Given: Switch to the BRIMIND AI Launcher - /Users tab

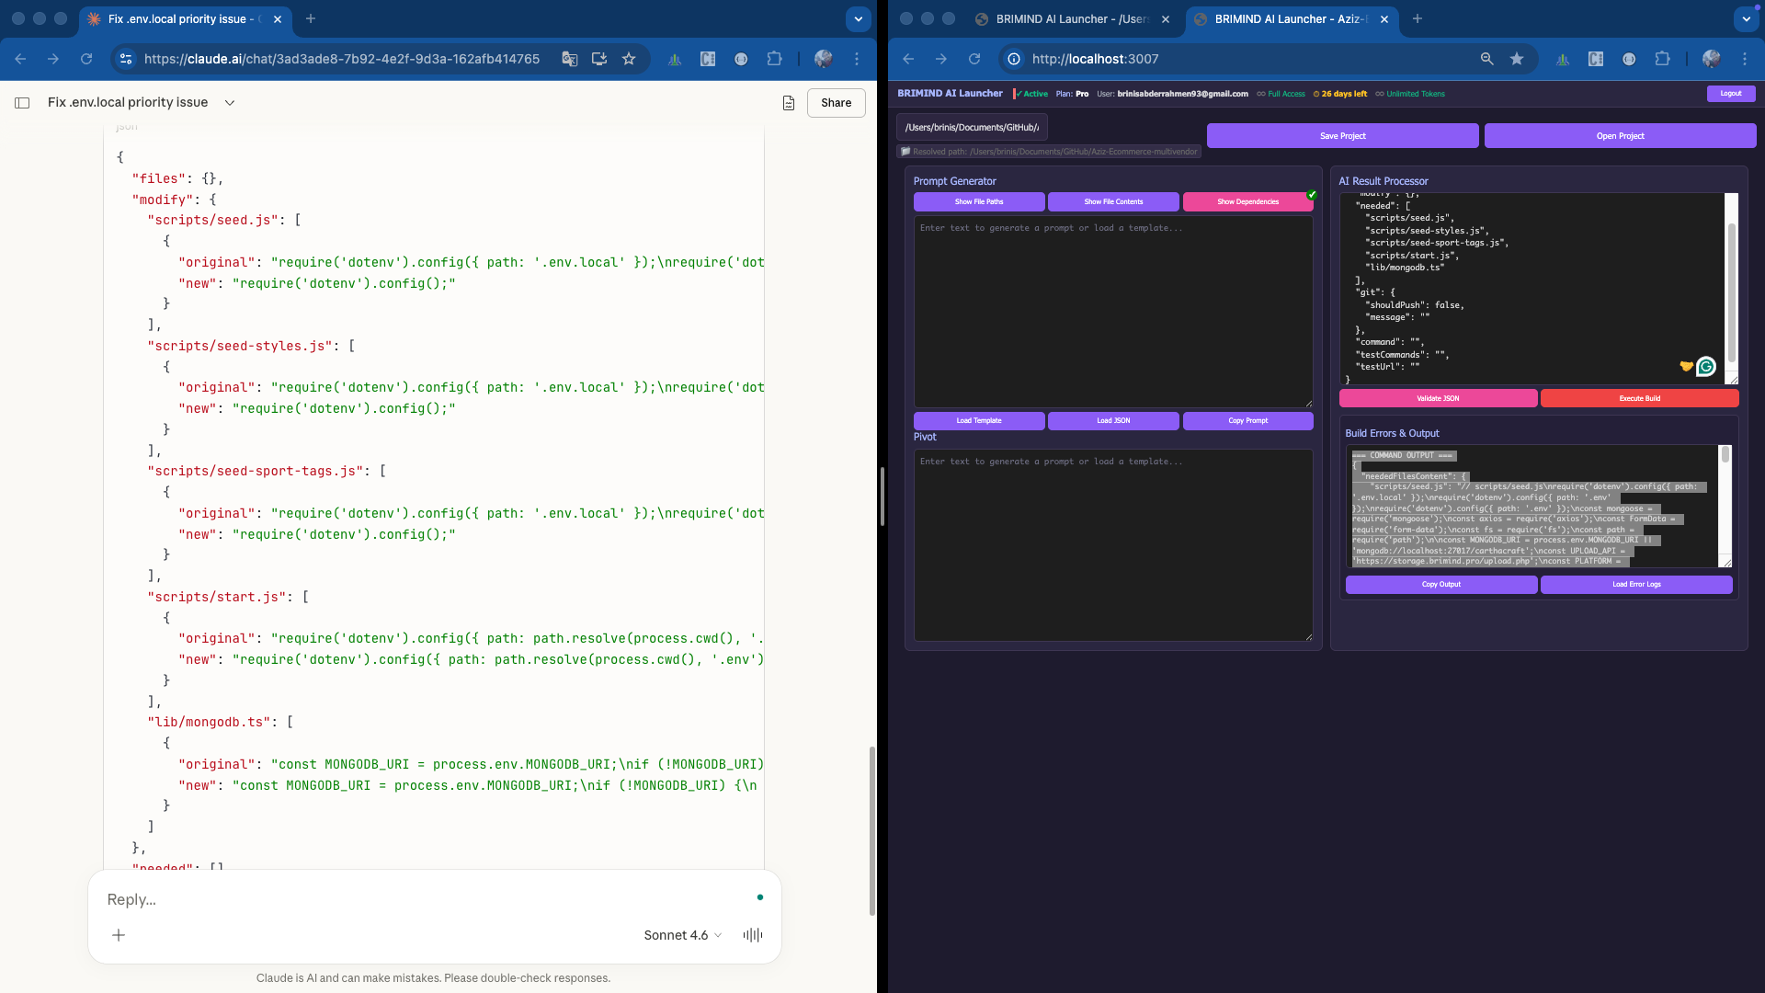Looking at the screenshot, I should pyautogui.click(x=1072, y=18).
